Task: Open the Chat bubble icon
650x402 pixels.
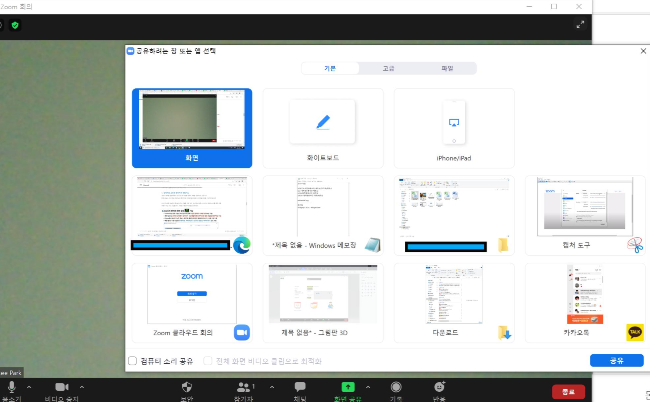Action: pos(300,387)
